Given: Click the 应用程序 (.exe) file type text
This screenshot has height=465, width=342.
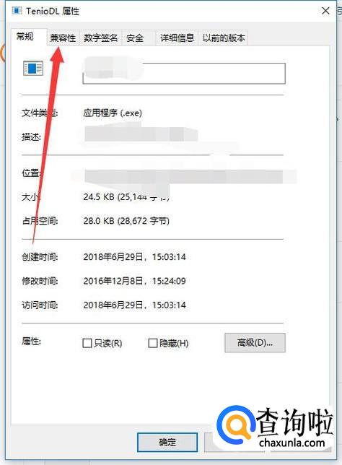Looking at the screenshot, I should click(113, 113).
